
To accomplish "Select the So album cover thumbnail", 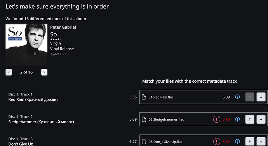I will point(26,45).
